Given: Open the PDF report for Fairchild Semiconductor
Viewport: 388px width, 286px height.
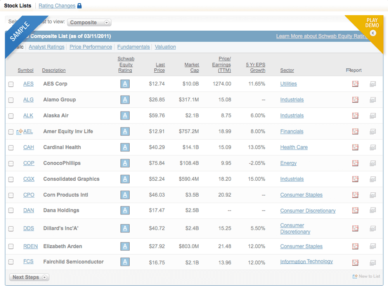Looking at the screenshot, I should [355, 262].
